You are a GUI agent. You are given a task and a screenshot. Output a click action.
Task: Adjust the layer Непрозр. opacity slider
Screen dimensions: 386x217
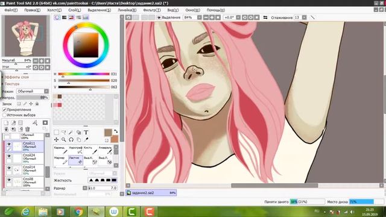(x=33, y=98)
